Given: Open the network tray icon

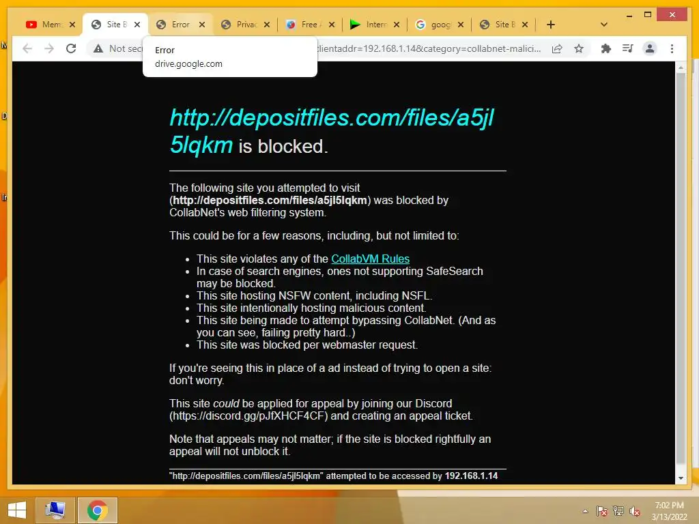Looking at the screenshot, I should coord(618,511).
